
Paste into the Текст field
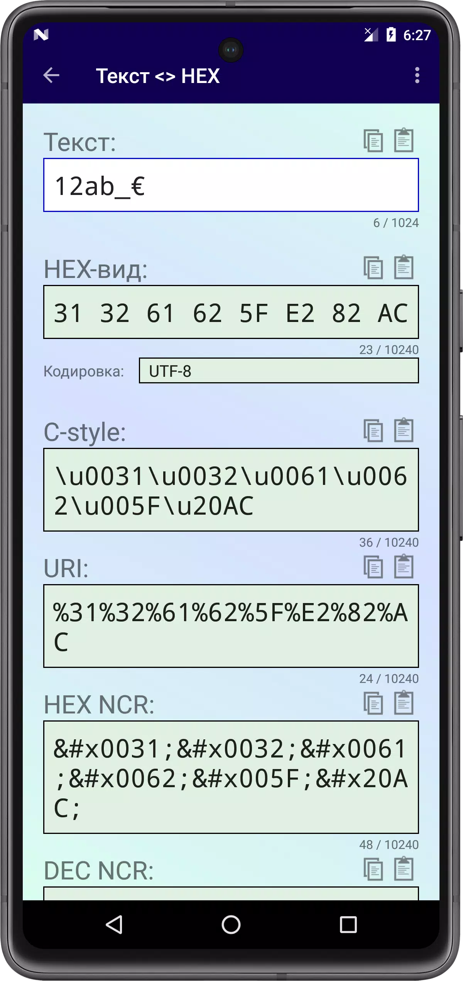click(x=404, y=140)
